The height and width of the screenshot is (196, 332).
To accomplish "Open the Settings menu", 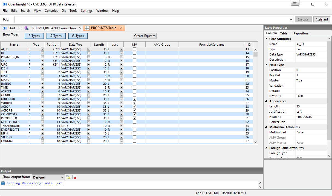I will tap(87, 11).
